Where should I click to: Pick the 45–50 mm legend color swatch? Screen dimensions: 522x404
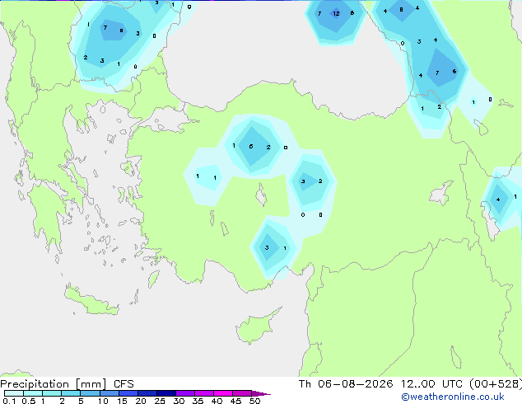[x=242, y=393]
